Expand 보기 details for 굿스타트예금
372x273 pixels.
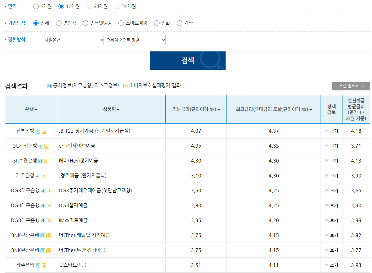(x=332, y=265)
